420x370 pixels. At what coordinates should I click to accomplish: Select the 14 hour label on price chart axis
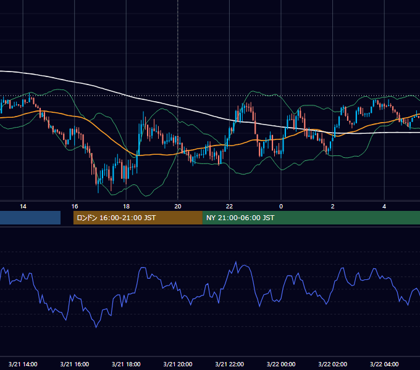pyautogui.click(x=23, y=207)
